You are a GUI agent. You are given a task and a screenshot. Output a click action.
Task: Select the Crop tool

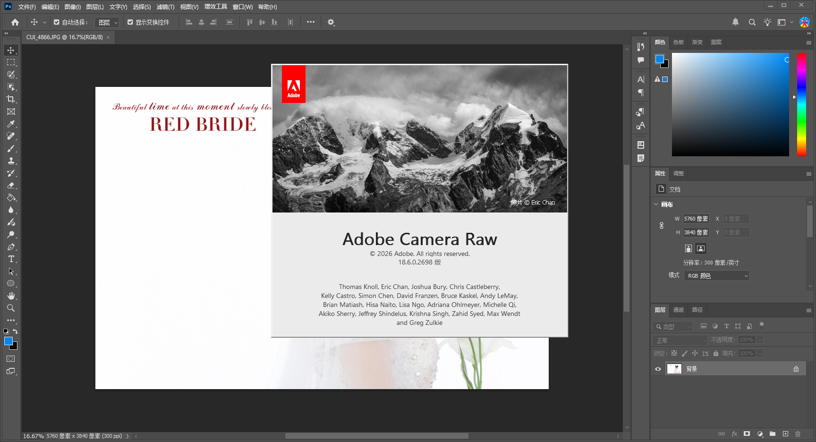tap(11, 99)
